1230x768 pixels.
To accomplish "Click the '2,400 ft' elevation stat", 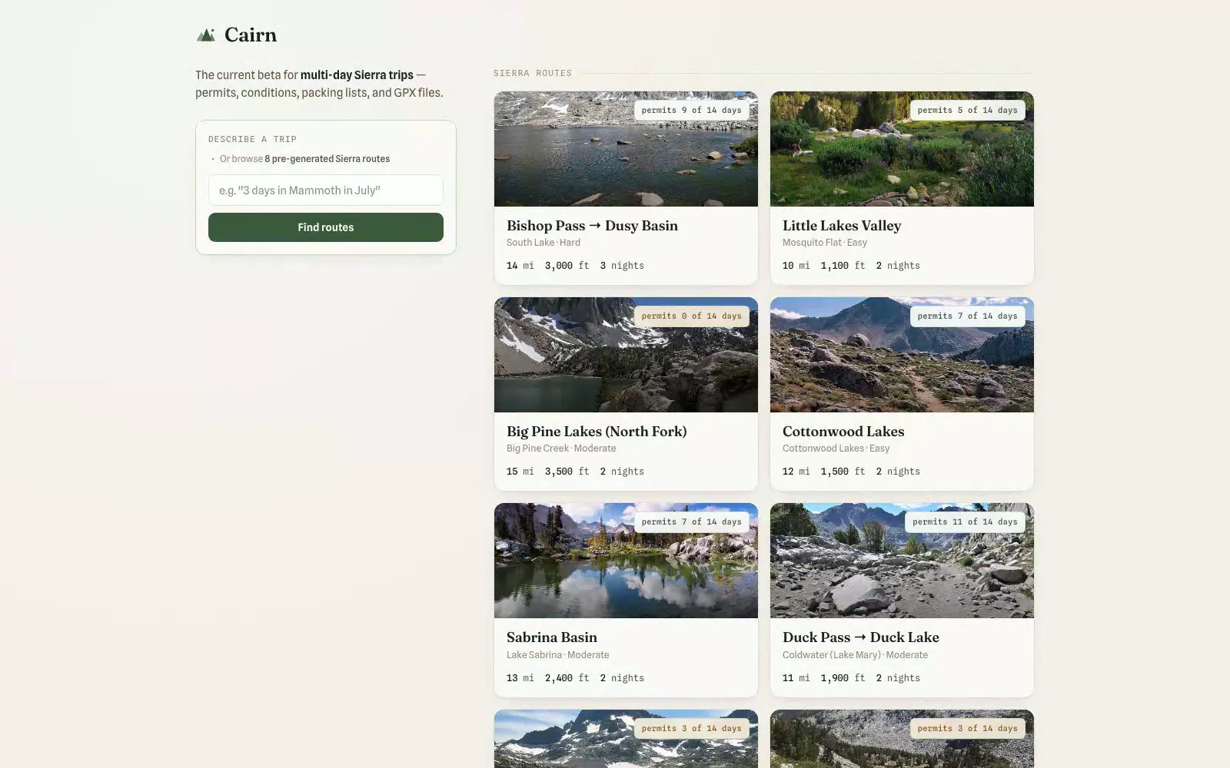I will [x=567, y=678].
